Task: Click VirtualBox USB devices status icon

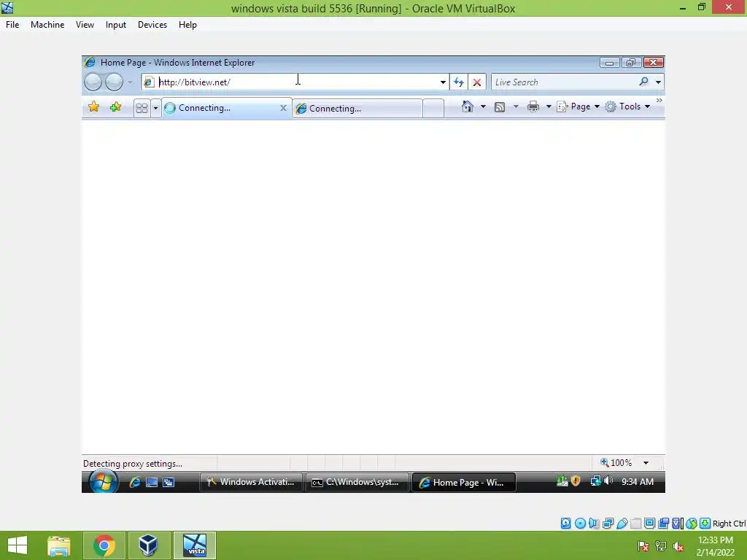Action: click(x=622, y=524)
